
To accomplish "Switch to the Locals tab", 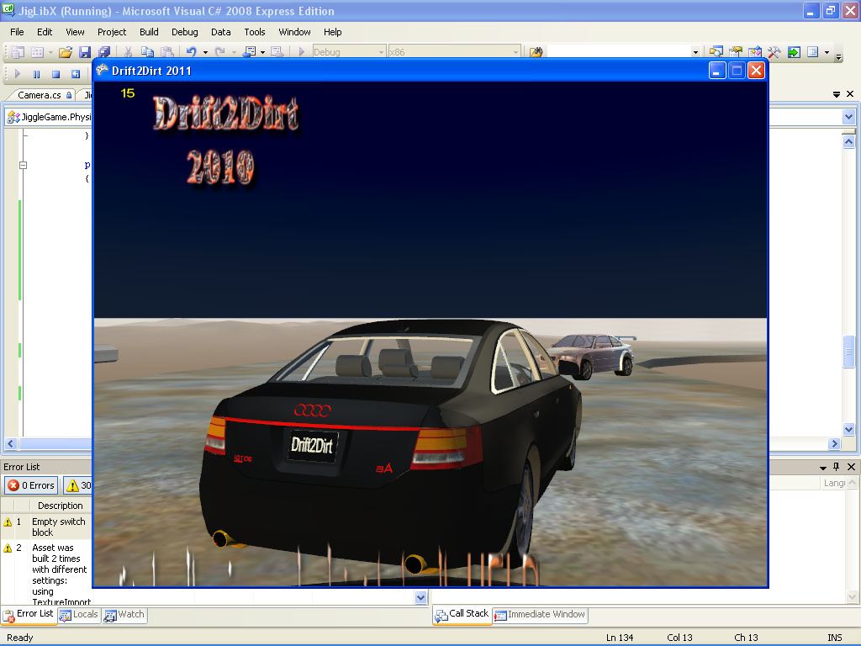I will pyautogui.click(x=79, y=615).
